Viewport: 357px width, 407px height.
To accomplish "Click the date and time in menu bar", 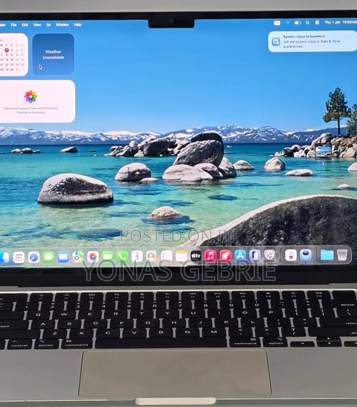I will coord(340,22).
